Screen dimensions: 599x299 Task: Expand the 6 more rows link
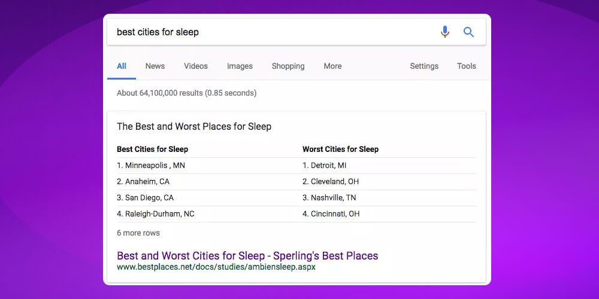pyautogui.click(x=138, y=233)
